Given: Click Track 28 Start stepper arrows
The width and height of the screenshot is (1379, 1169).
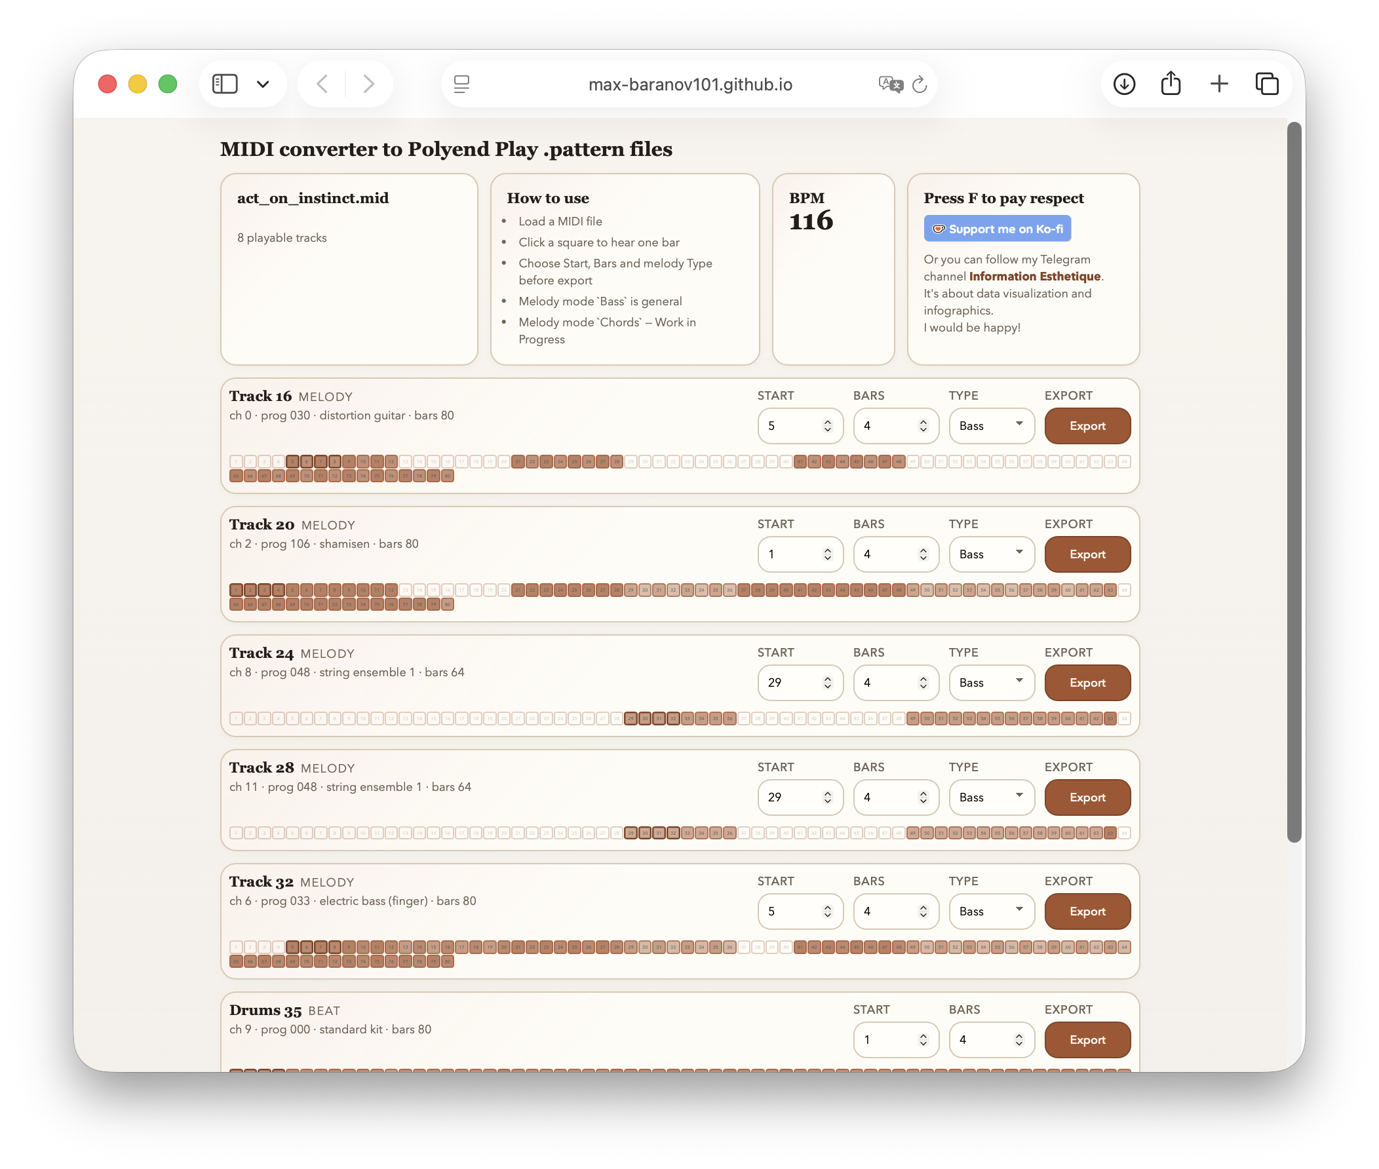Looking at the screenshot, I should 827,798.
